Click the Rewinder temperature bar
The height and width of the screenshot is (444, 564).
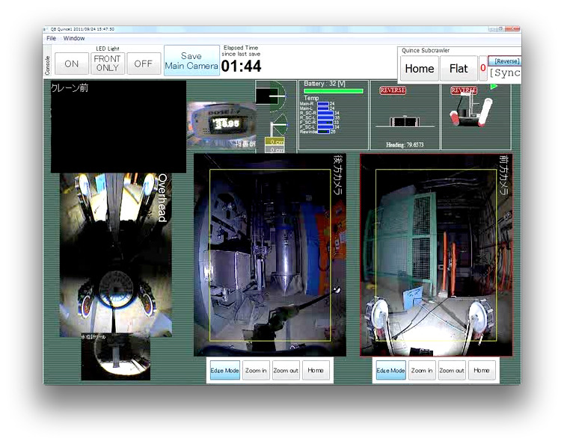click(x=323, y=132)
